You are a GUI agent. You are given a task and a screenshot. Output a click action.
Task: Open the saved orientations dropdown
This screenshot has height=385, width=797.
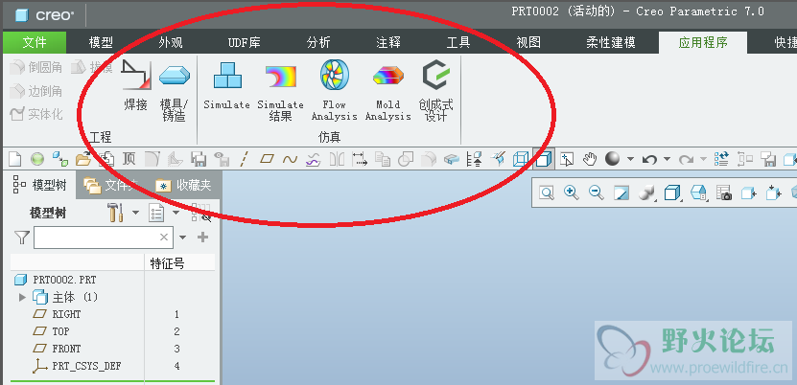[x=698, y=192]
